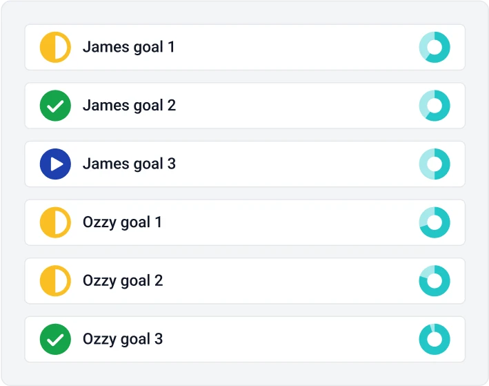The height and width of the screenshot is (386, 489).
Task: Open the progress donut for James goal 2
Action: (435, 106)
